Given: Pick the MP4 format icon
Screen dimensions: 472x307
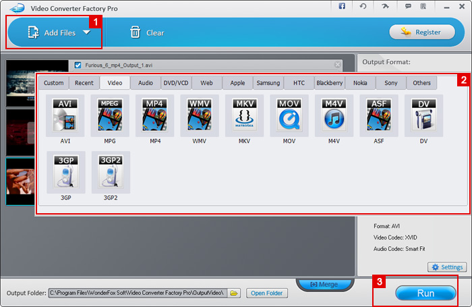Looking at the screenshot, I should (154, 116).
